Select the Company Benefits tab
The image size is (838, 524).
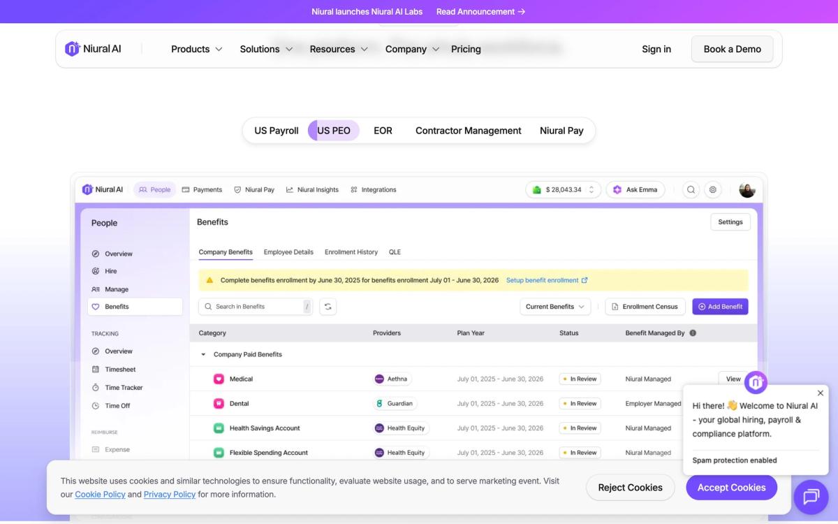pyautogui.click(x=226, y=252)
